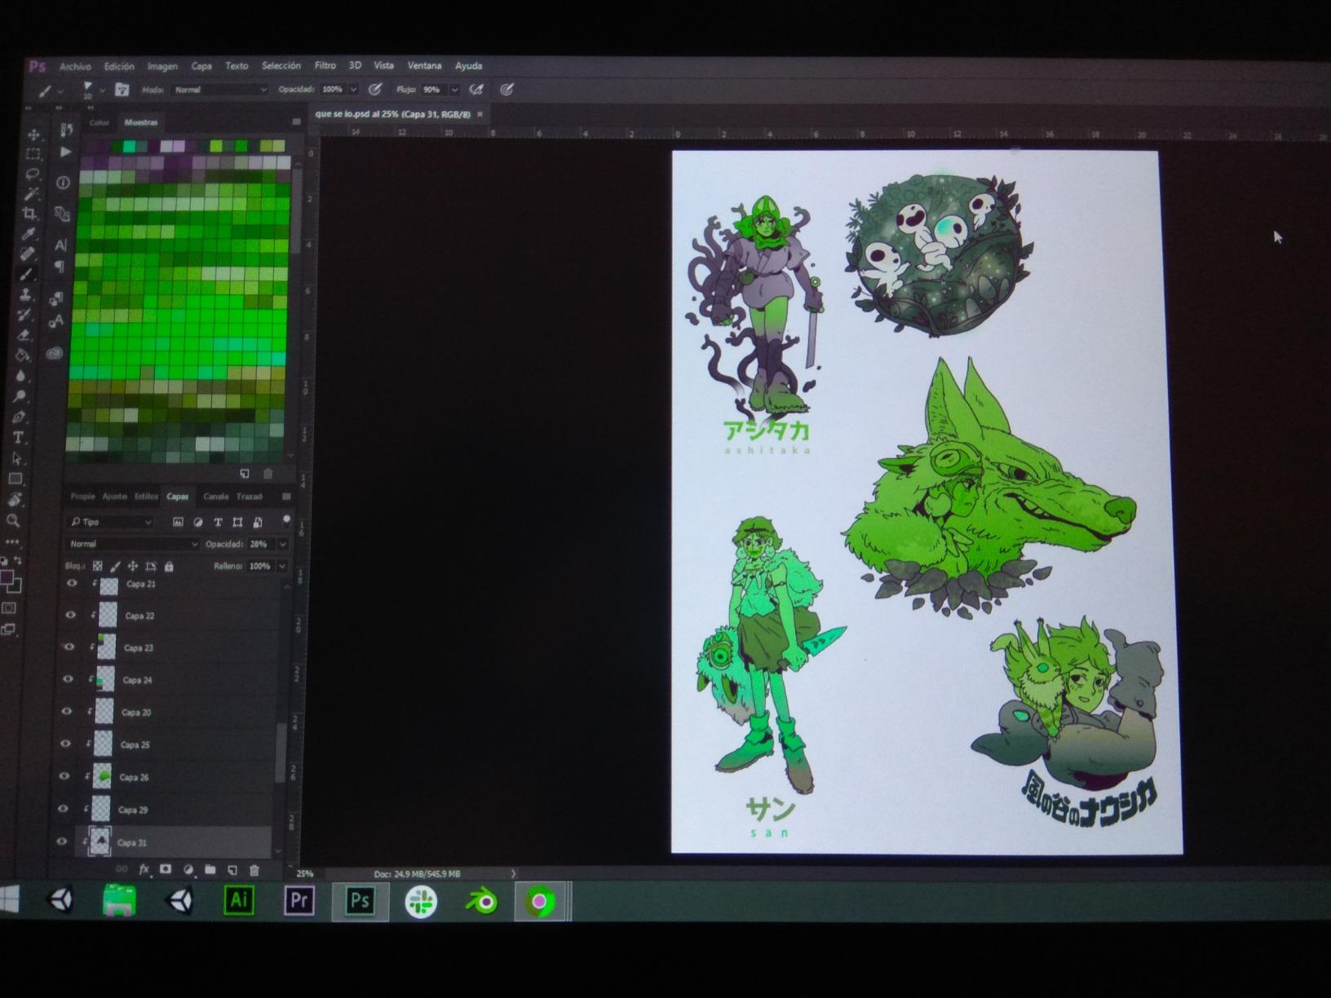Delete the selected layer with trash icon
This screenshot has height=998, width=1331.
click(x=254, y=871)
